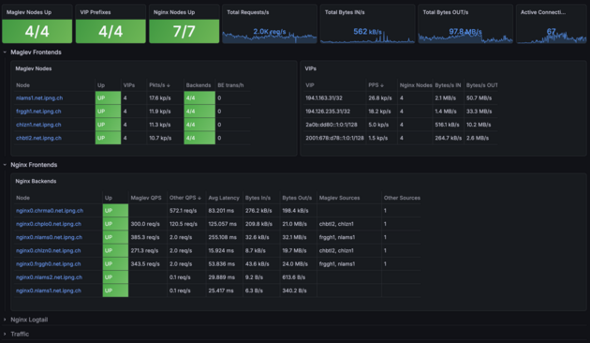590x343 pixels.
Task: Click the 83.201 ms latency value
Action: (222, 211)
